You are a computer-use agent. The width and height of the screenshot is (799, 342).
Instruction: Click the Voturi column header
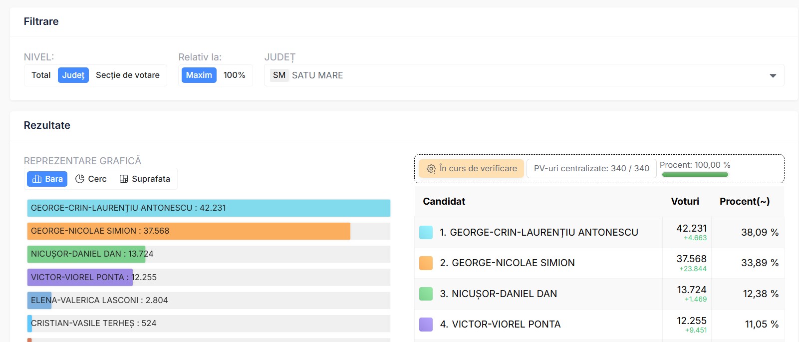coord(685,202)
